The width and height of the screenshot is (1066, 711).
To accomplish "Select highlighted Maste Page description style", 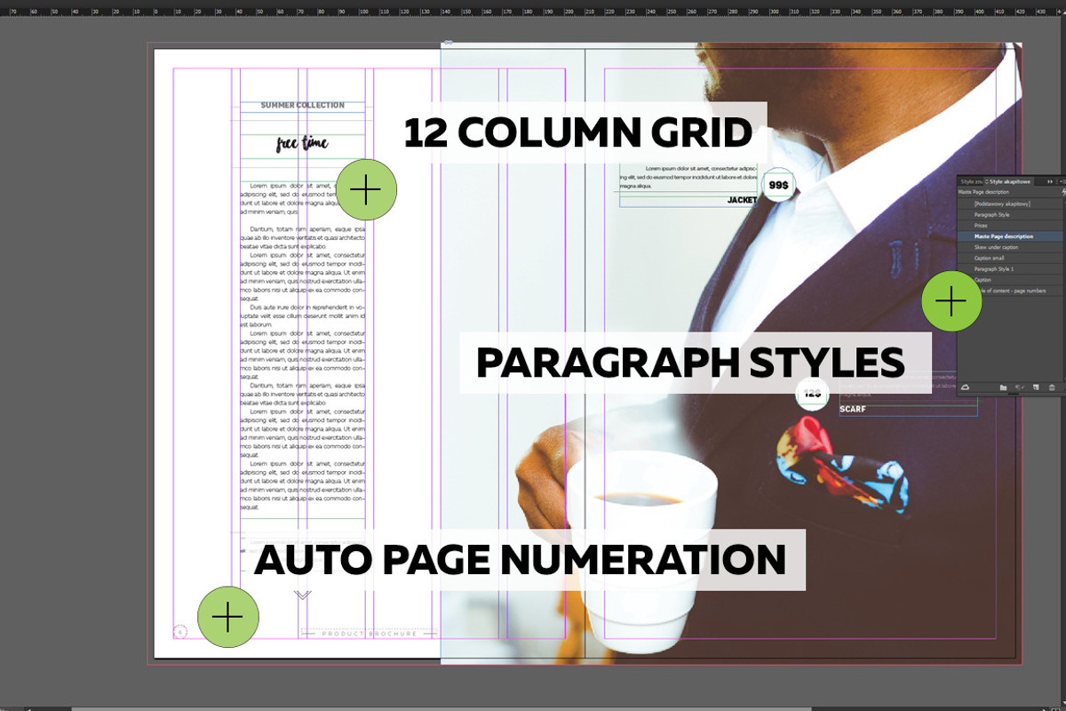I will click(1009, 236).
